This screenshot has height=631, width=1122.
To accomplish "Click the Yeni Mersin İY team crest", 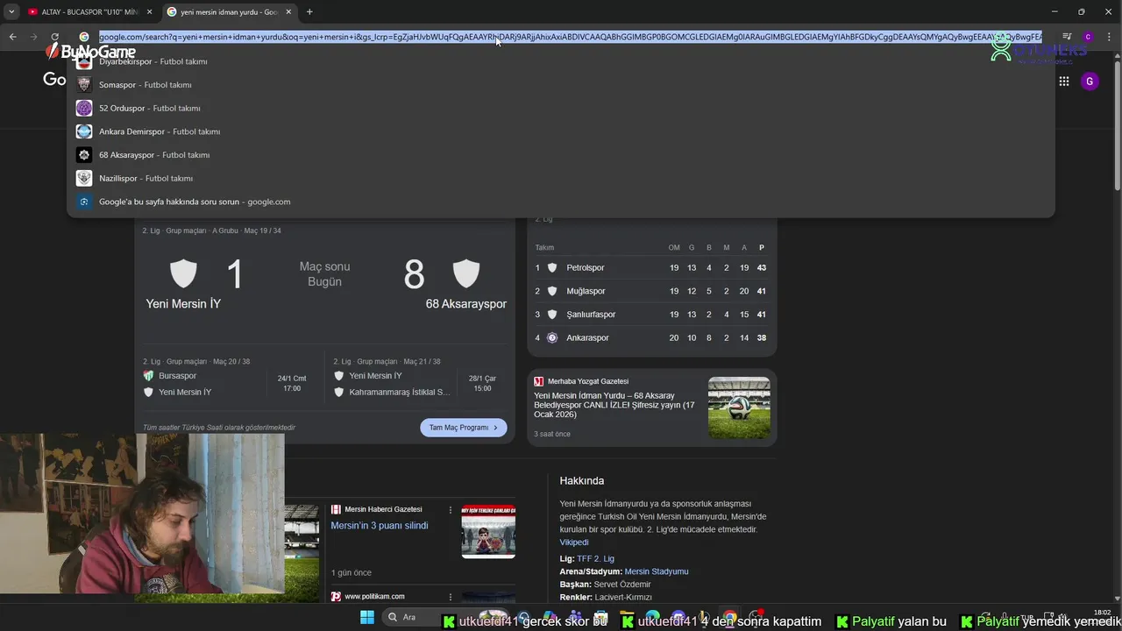I will (x=183, y=273).
